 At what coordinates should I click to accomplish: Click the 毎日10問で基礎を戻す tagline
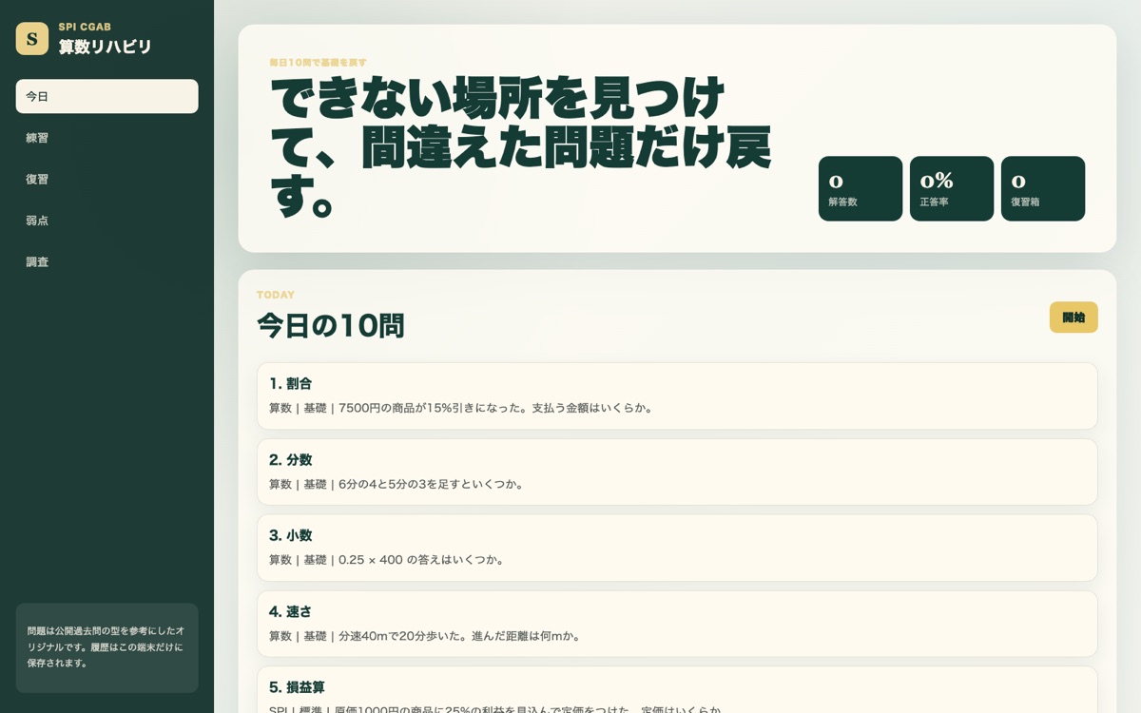[318, 63]
